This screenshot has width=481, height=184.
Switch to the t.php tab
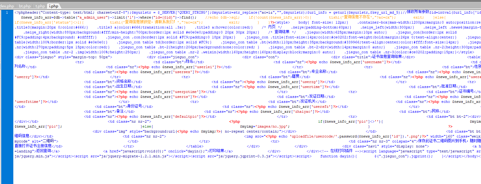point(40,6)
